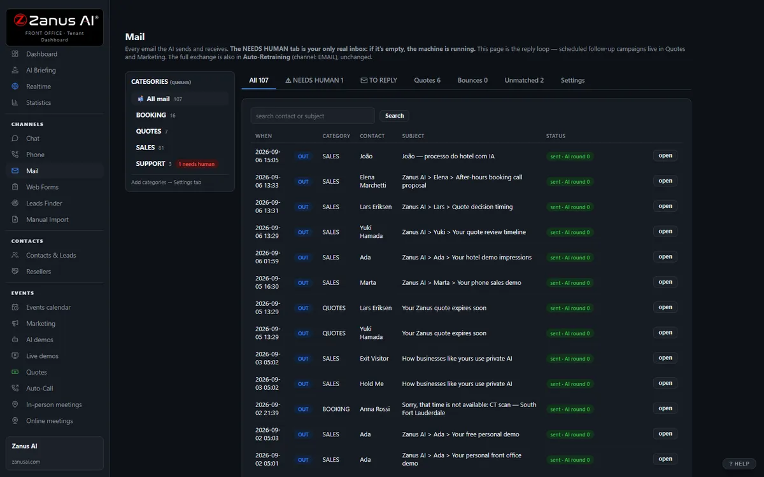Open the Quote decision timing email
Screen dimensions: 764x477
(x=665, y=206)
